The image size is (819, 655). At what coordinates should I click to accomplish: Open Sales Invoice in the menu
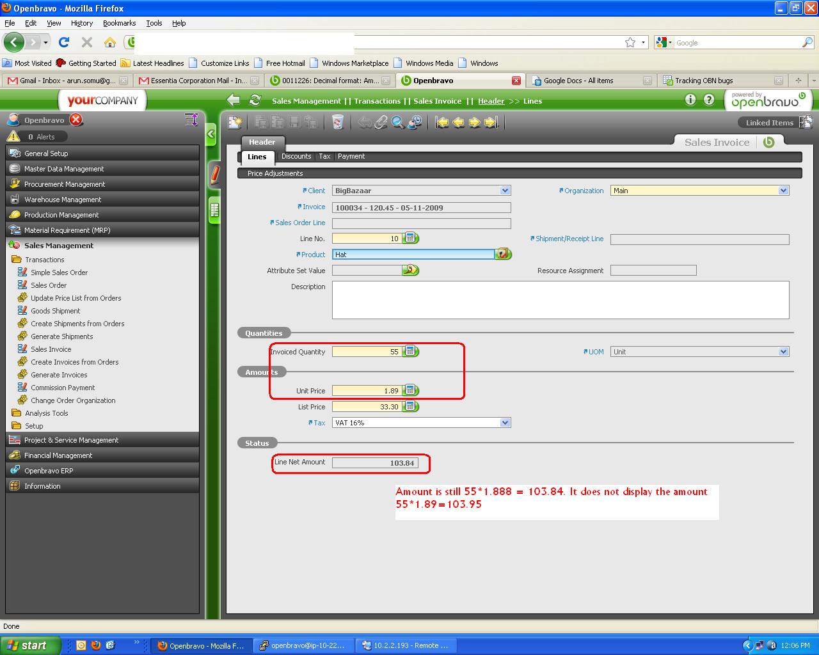point(51,349)
